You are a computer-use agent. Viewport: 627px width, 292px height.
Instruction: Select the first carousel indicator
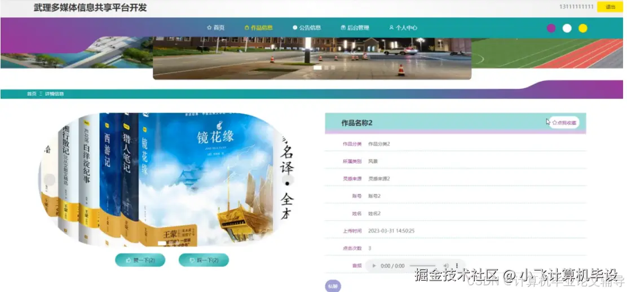click(317, 68)
